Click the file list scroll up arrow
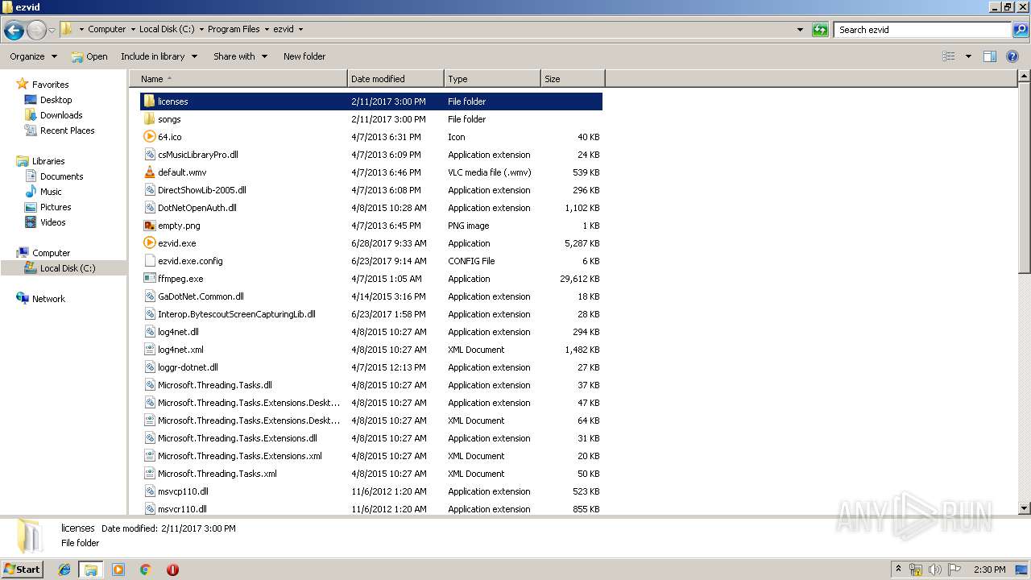Image resolution: width=1031 pixels, height=580 pixels. [1024, 77]
